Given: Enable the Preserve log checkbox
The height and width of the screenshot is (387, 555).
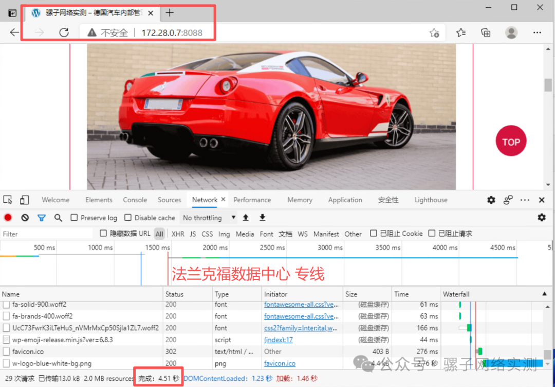Looking at the screenshot, I should (x=74, y=218).
